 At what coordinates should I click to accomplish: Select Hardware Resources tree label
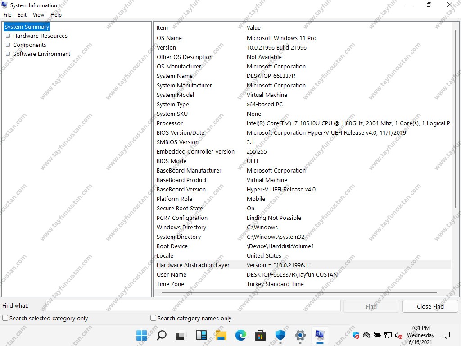[40, 36]
